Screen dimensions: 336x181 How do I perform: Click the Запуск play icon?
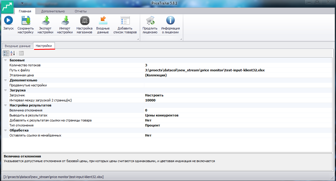[9, 21]
